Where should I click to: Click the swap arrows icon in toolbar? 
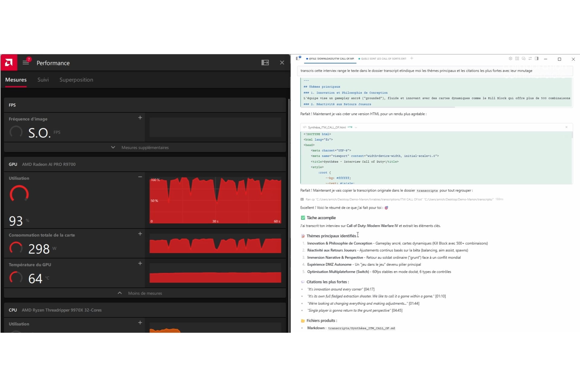(530, 59)
